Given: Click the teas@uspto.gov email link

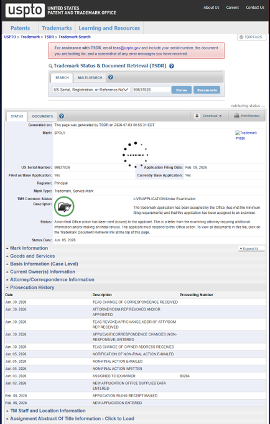Looking at the screenshot, I should click(127, 48).
